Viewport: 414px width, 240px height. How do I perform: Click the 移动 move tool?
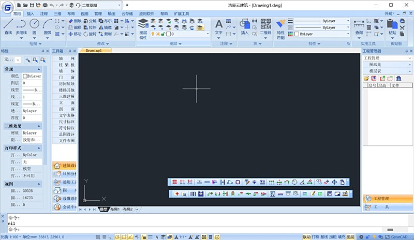[x=75, y=34]
